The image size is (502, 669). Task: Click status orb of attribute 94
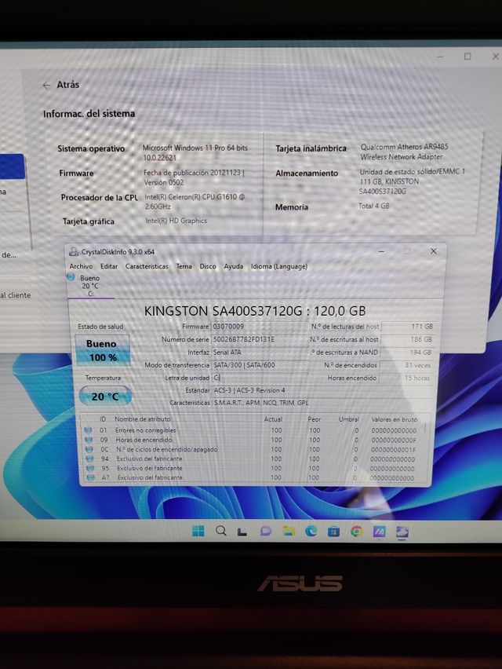[89, 459]
